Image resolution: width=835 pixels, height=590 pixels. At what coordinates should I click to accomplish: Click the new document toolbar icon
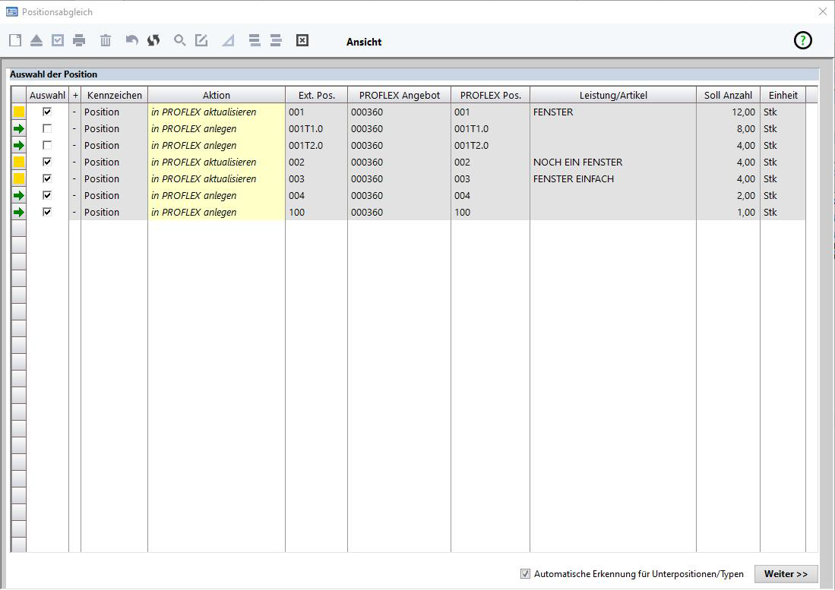pyautogui.click(x=15, y=40)
